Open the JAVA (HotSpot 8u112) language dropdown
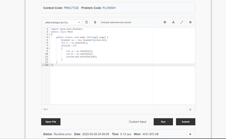 click(62, 23)
